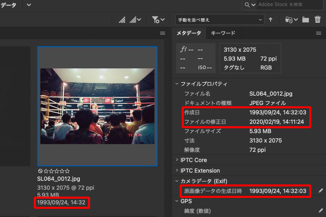Open the content panel hamburger menu
Screen dimensions: 326x217
click(x=163, y=33)
